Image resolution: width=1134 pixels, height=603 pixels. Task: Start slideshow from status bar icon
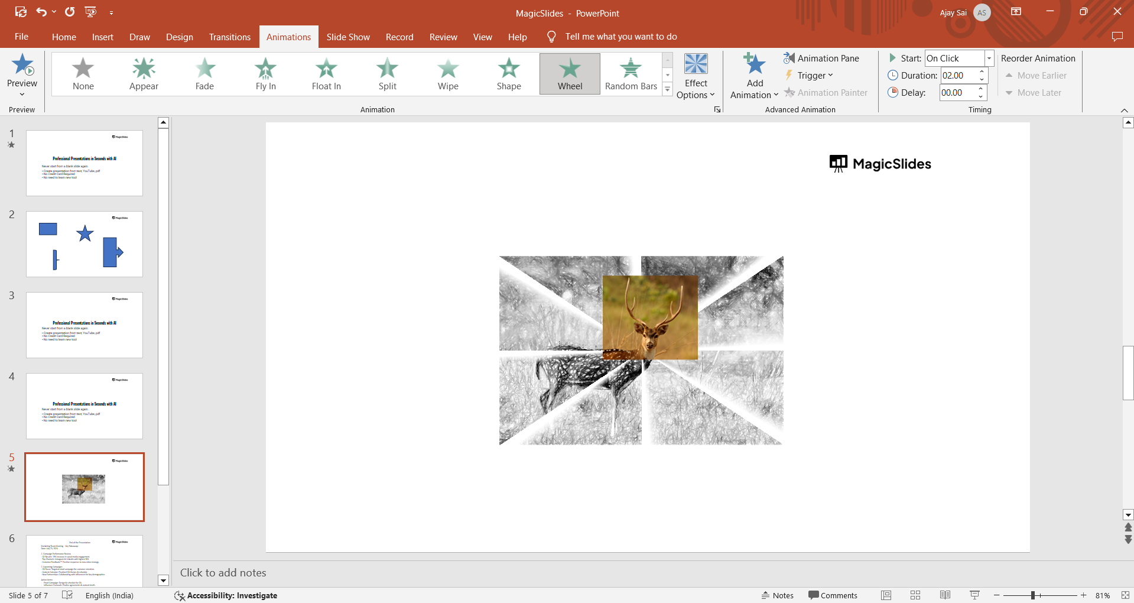click(x=974, y=595)
